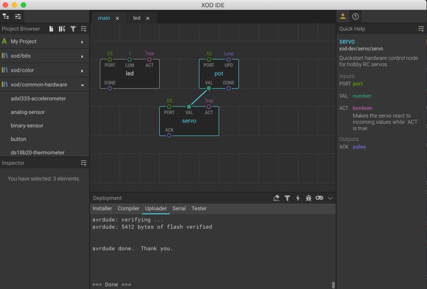427x289 pixels.
Task: Select the pot node on canvas
Action: coord(219,74)
